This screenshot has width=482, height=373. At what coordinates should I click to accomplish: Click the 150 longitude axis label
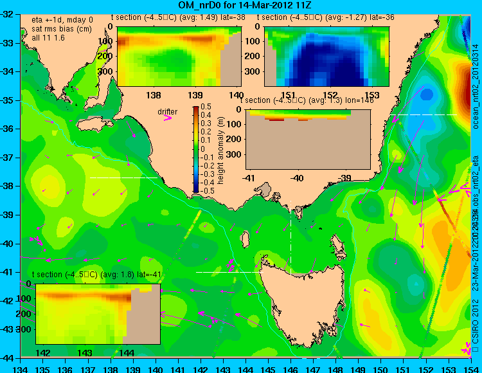[380, 369]
